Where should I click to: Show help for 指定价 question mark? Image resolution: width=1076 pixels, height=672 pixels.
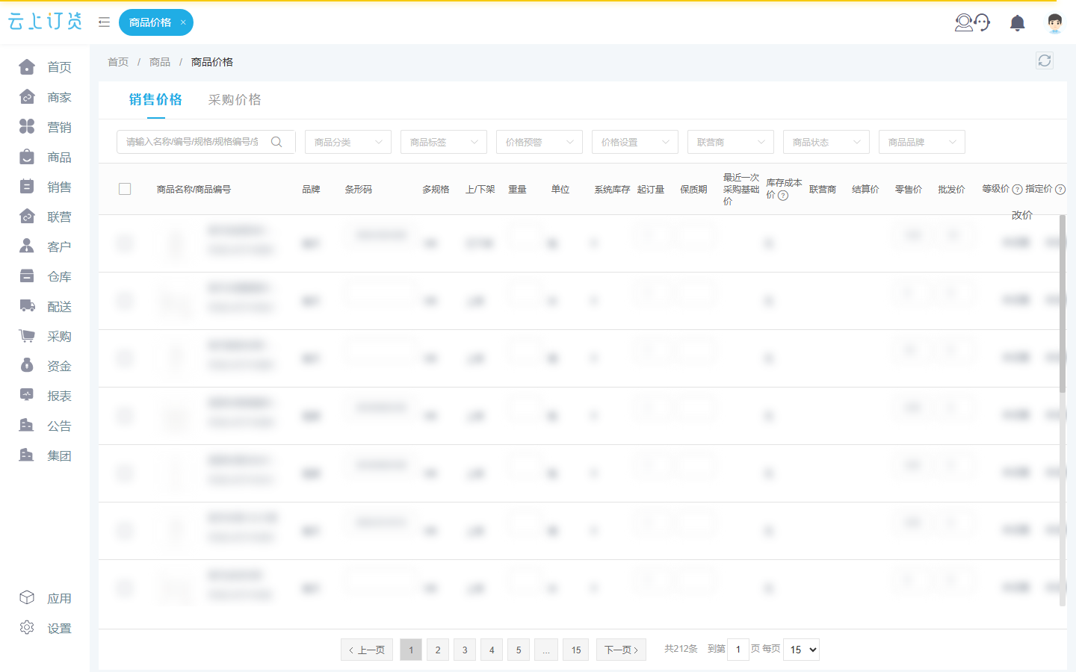(1060, 190)
